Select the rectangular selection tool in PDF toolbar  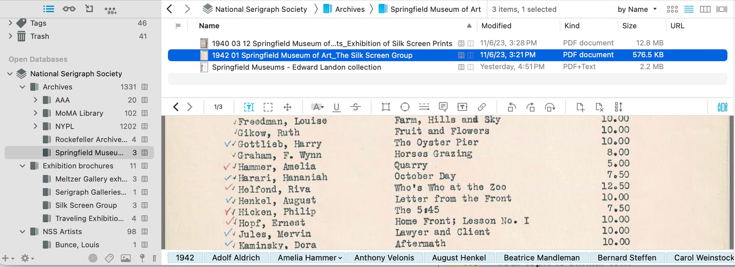point(268,107)
